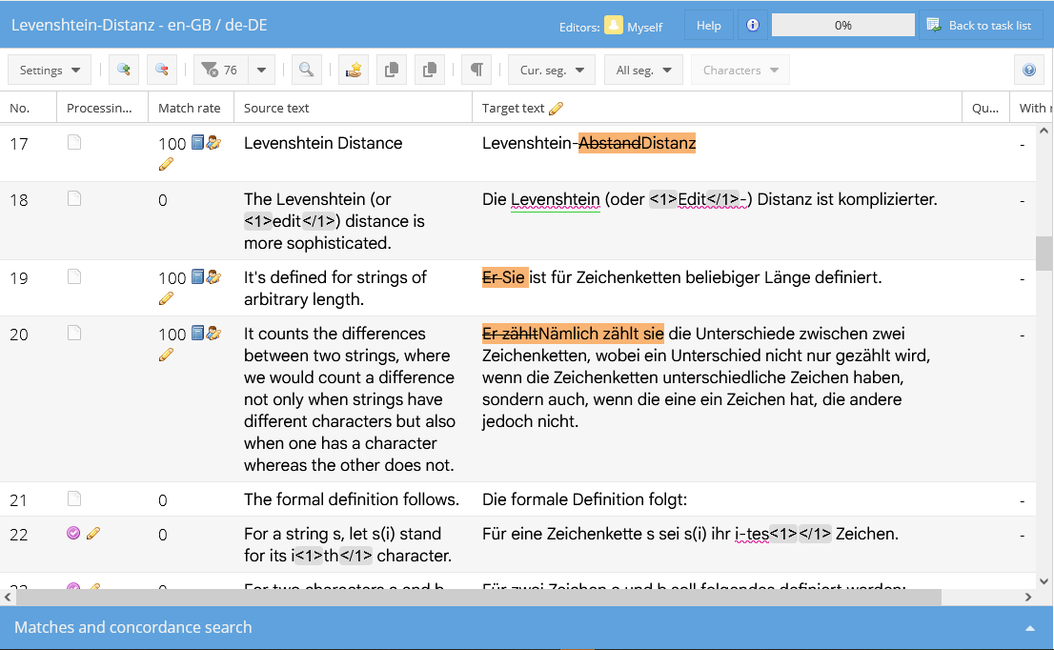Click the blue book icon in row 17
The image size is (1054, 650).
coord(197,142)
